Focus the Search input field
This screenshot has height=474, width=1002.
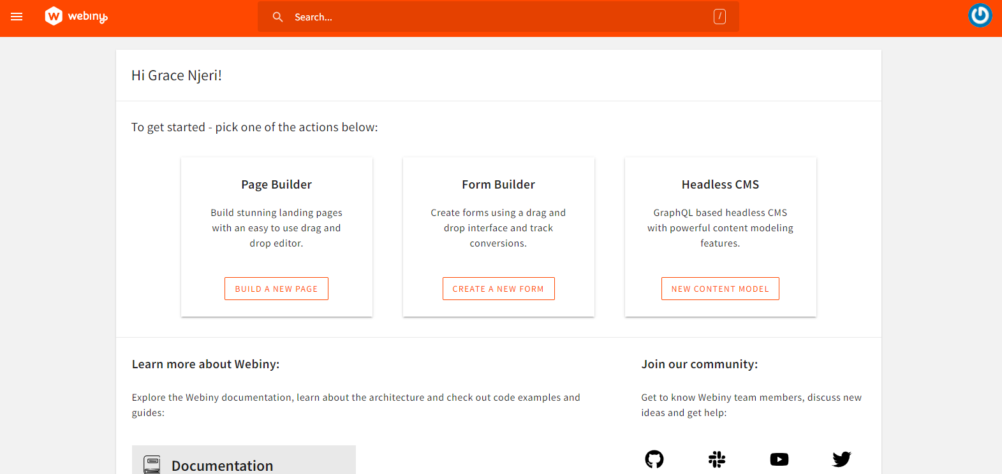point(497,17)
